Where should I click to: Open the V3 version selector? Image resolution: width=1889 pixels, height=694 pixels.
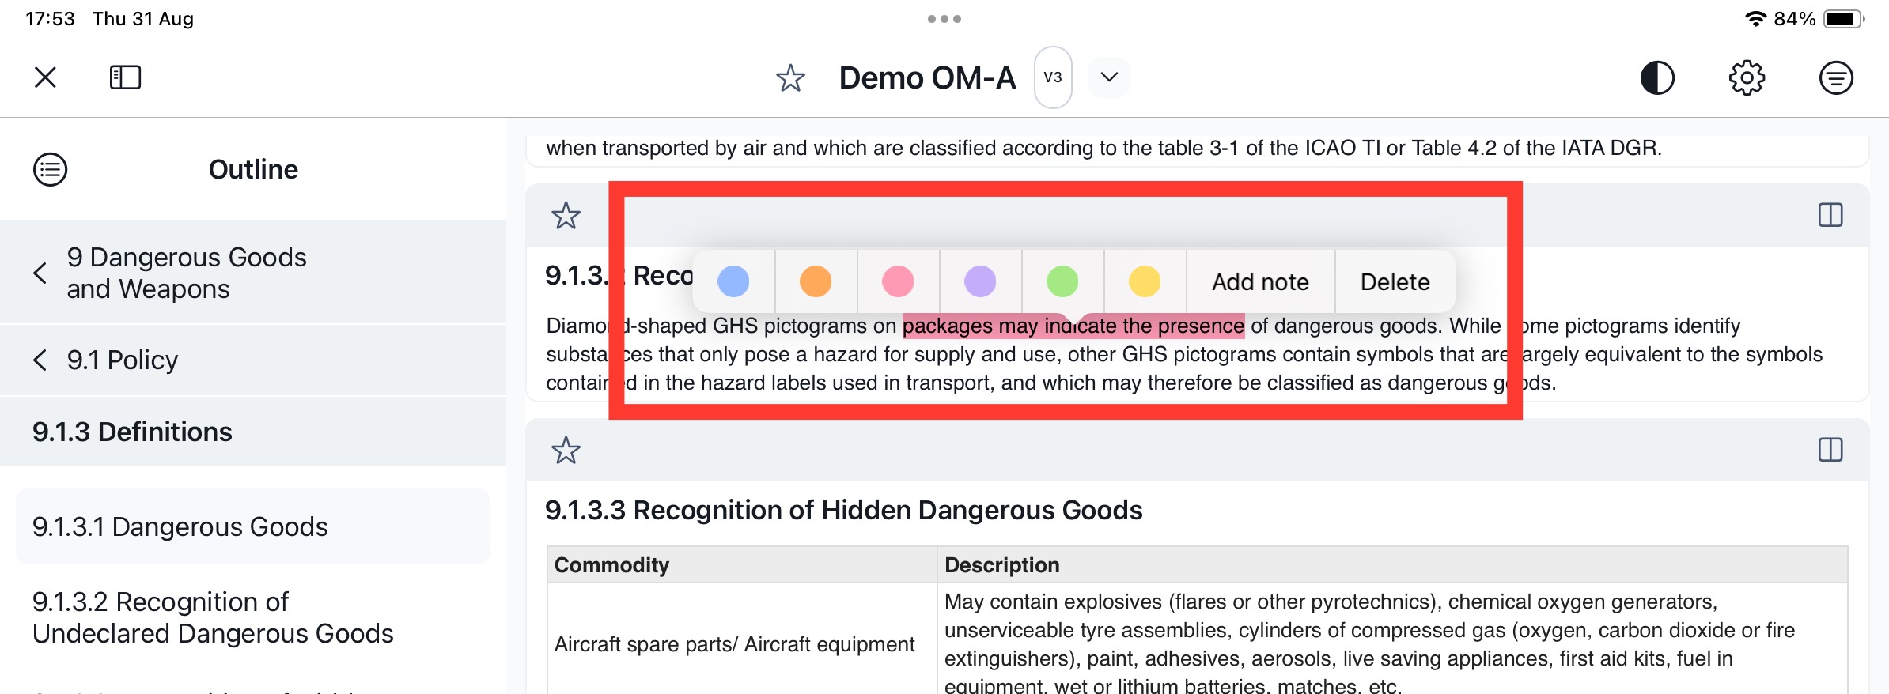point(1052,77)
